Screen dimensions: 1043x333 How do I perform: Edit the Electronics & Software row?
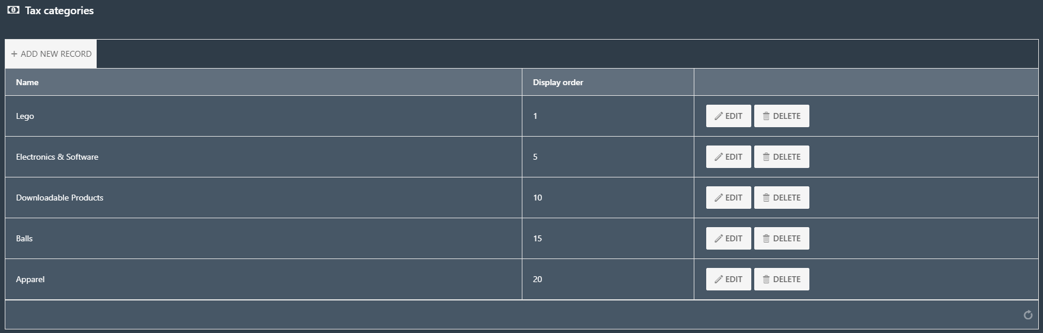coord(728,157)
